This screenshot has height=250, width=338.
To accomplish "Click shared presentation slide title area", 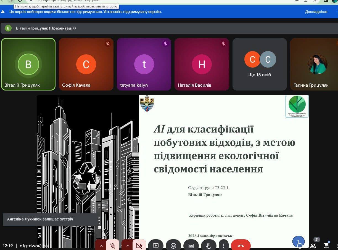I will (225, 149).
